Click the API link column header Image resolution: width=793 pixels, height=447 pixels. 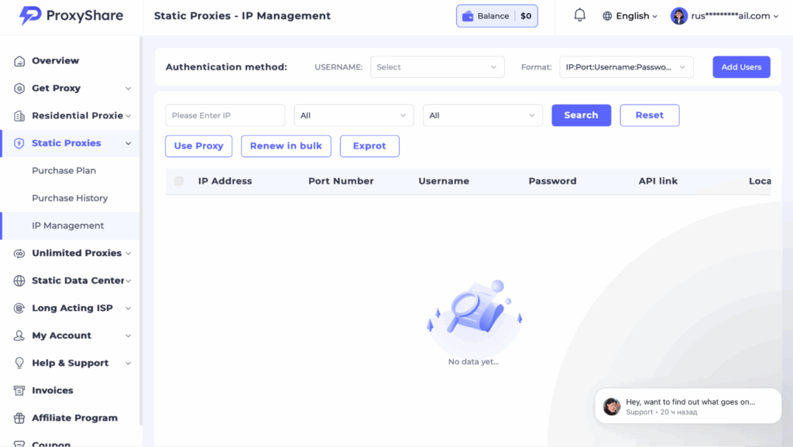pos(657,181)
